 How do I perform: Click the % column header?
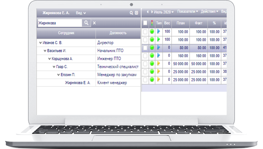pyautogui.click(x=214, y=23)
